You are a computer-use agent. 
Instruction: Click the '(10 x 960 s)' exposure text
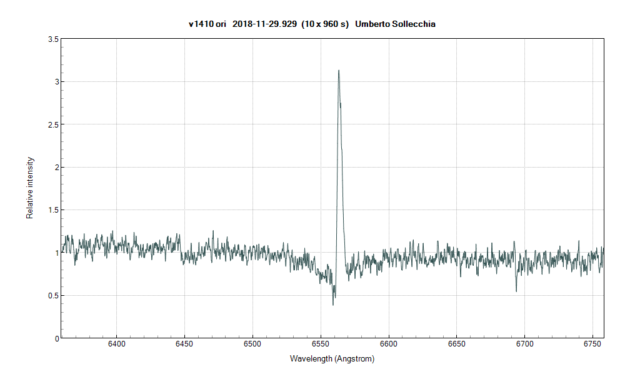[x=324, y=24]
